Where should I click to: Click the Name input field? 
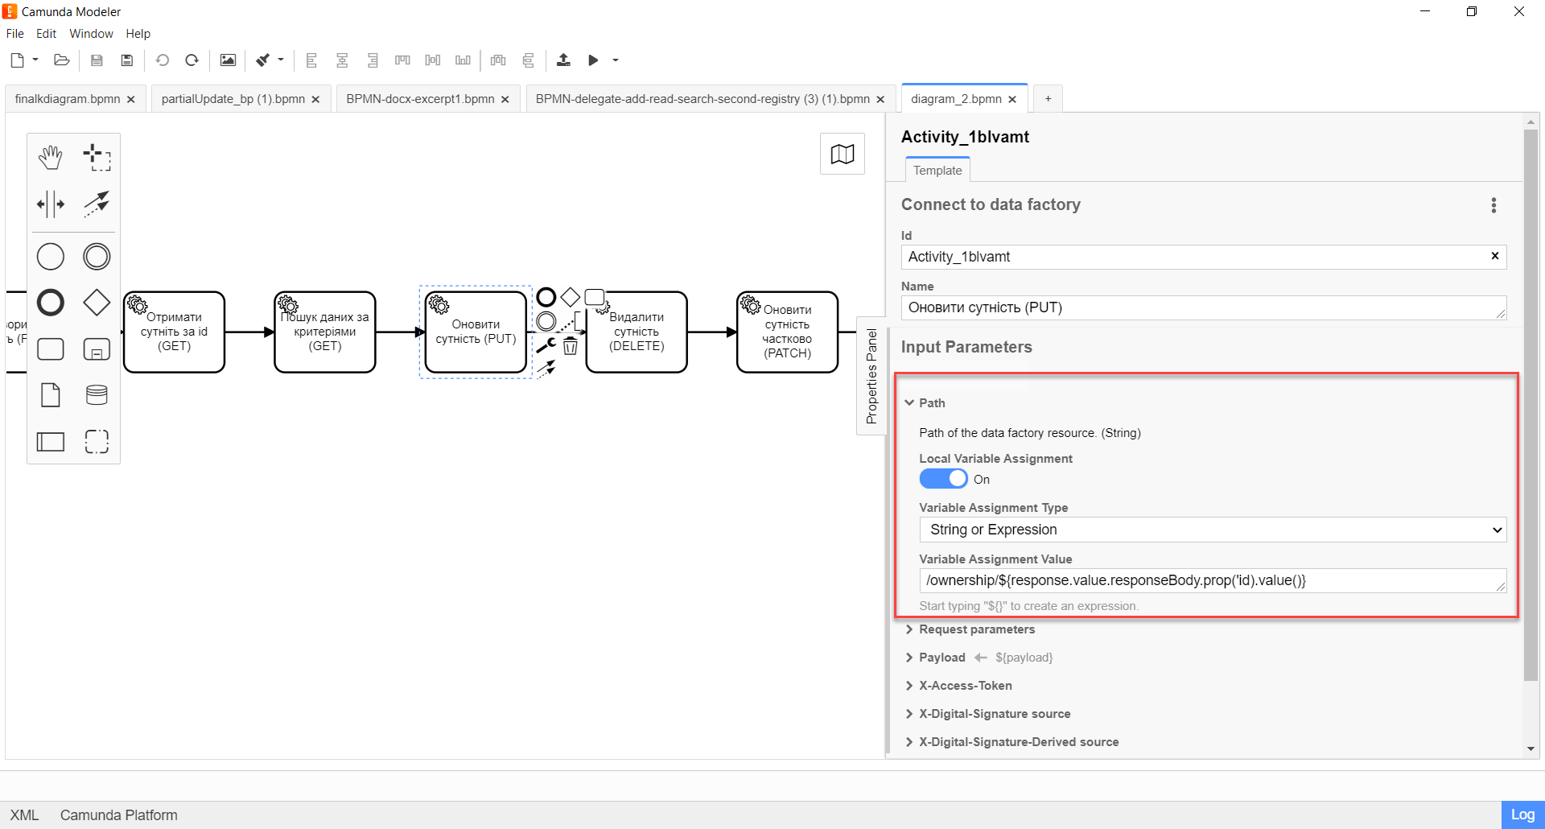point(1204,307)
